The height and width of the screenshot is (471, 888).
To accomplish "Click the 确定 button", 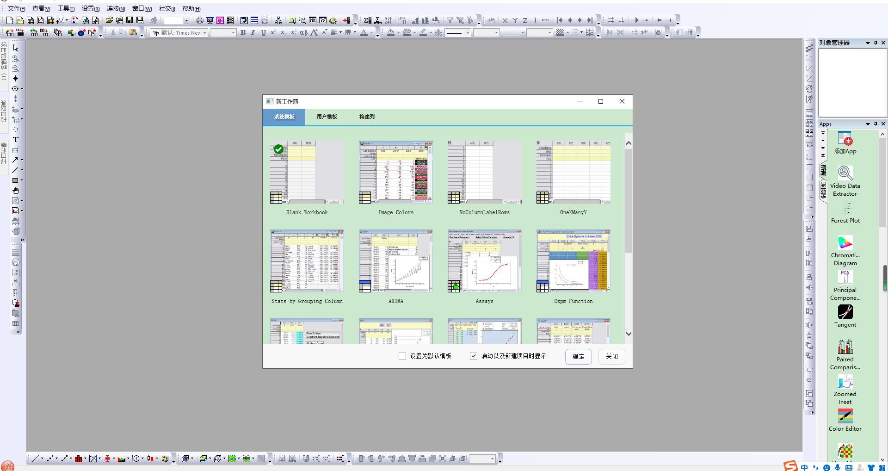I will (x=578, y=356).
